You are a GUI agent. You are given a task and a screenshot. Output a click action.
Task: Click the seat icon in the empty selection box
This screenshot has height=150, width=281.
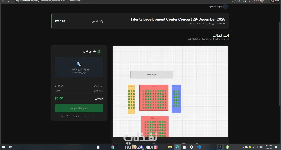pos(79,64)
